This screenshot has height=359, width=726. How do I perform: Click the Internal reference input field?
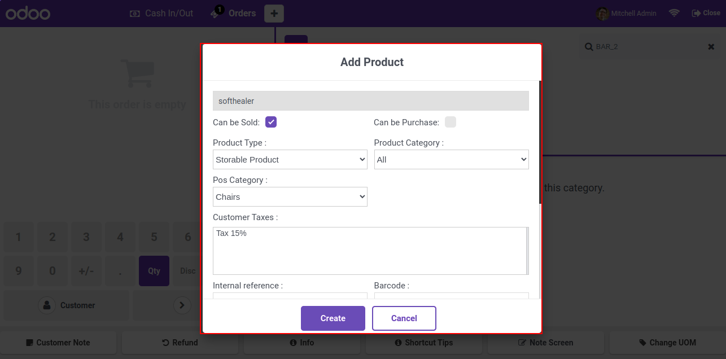tap(290, 296)
